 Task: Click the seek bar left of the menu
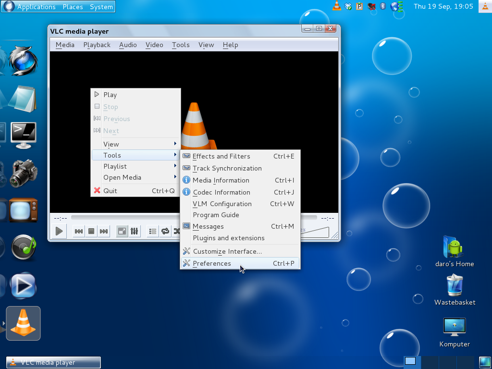(x=125, y=218)
